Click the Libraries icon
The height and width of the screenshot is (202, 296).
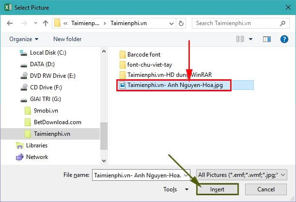(x=20, y=145)
